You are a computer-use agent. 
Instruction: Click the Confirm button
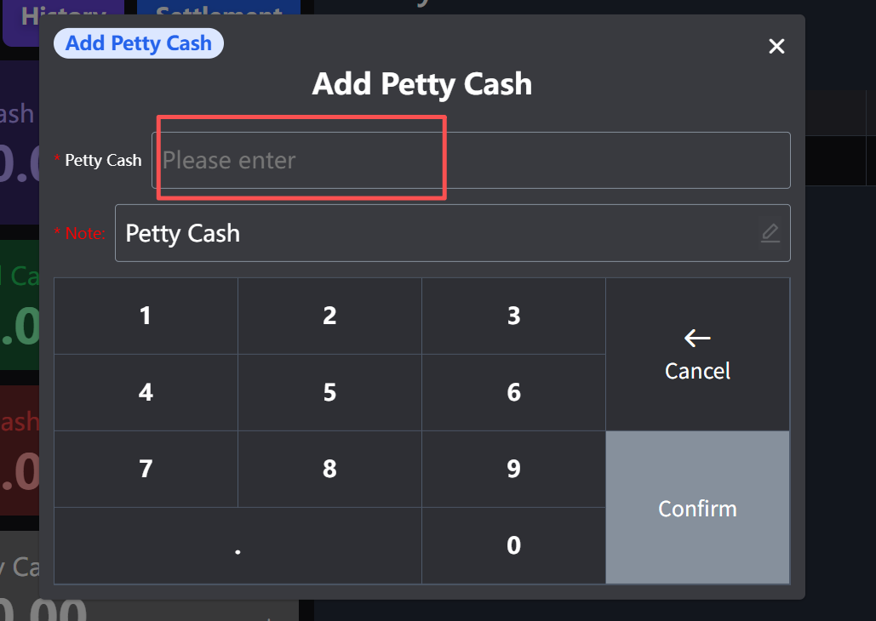coord(697,508)
